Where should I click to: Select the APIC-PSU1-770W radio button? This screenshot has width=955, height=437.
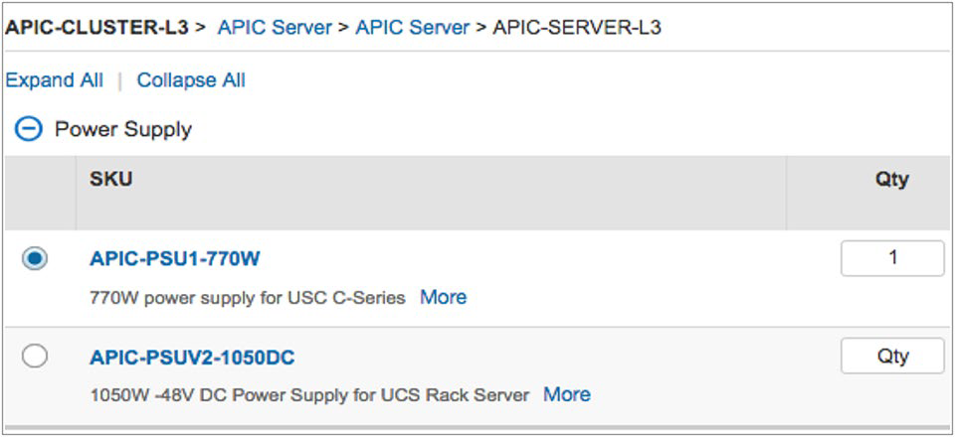tap(35, 259)
